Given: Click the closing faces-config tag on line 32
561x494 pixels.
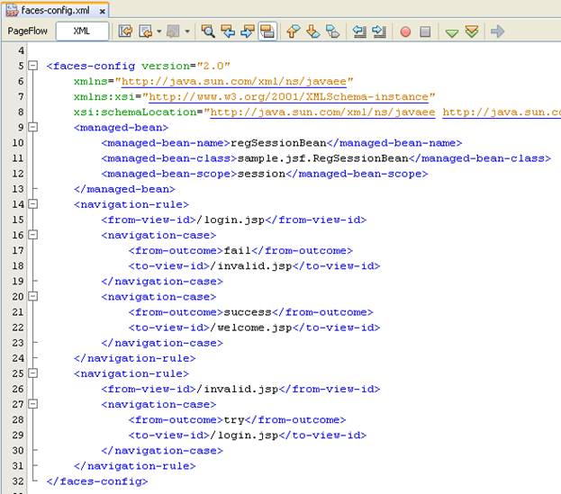Looking at the screenshot, I should tap(97, 481).
